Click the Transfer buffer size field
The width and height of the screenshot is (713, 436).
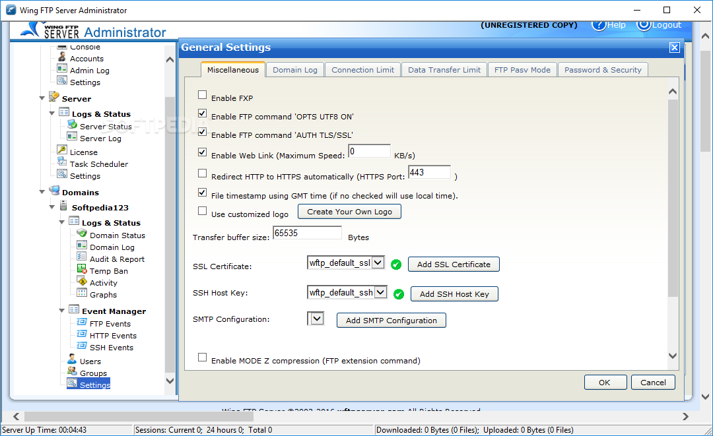pos(307,233)
